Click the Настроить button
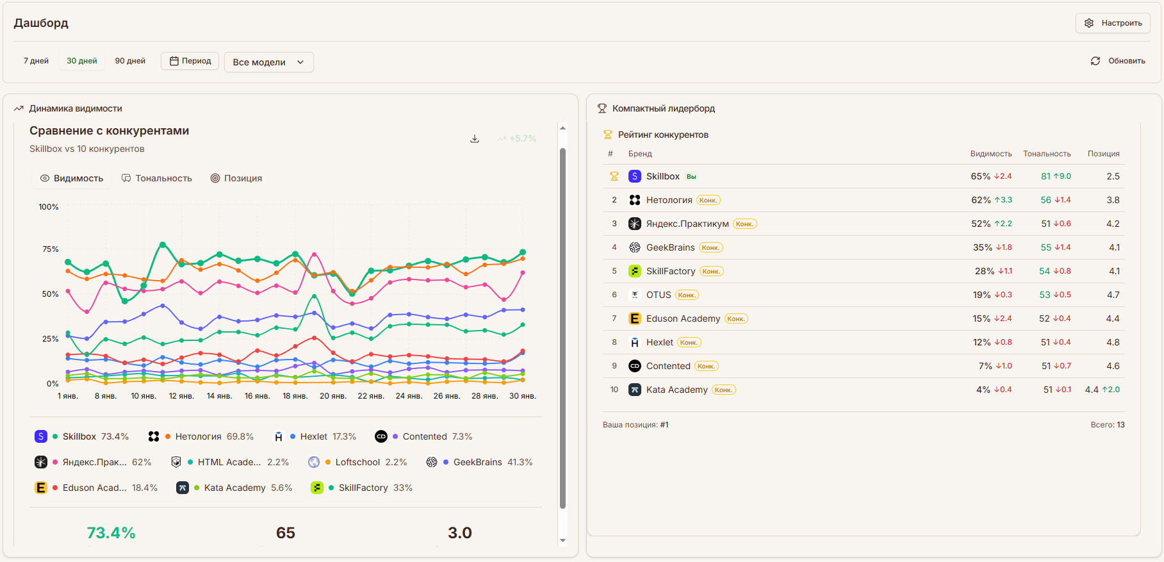This screenshot has height=562, width=1164. pyautogui.click(x=1113, y=23)
